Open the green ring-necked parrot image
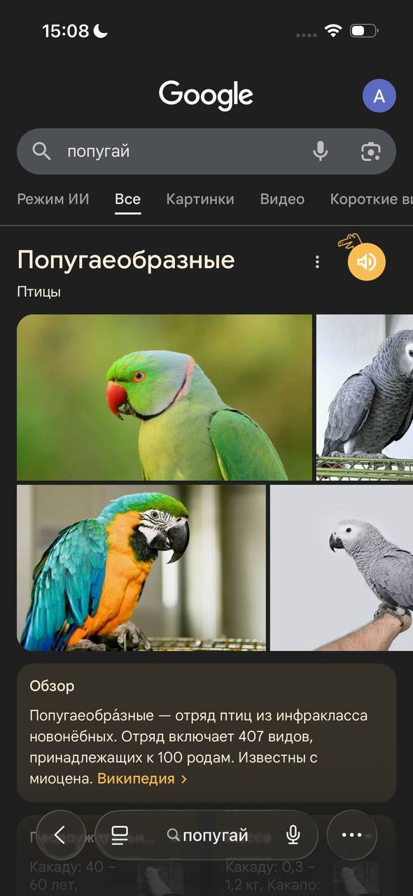The width and height of the screenshot is (413, 896). 164,397
